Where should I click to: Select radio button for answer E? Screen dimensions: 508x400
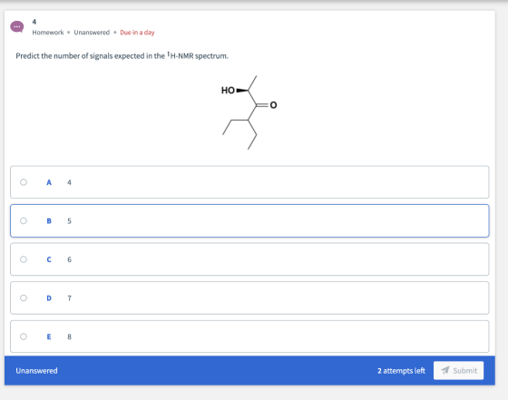point(24,337)
